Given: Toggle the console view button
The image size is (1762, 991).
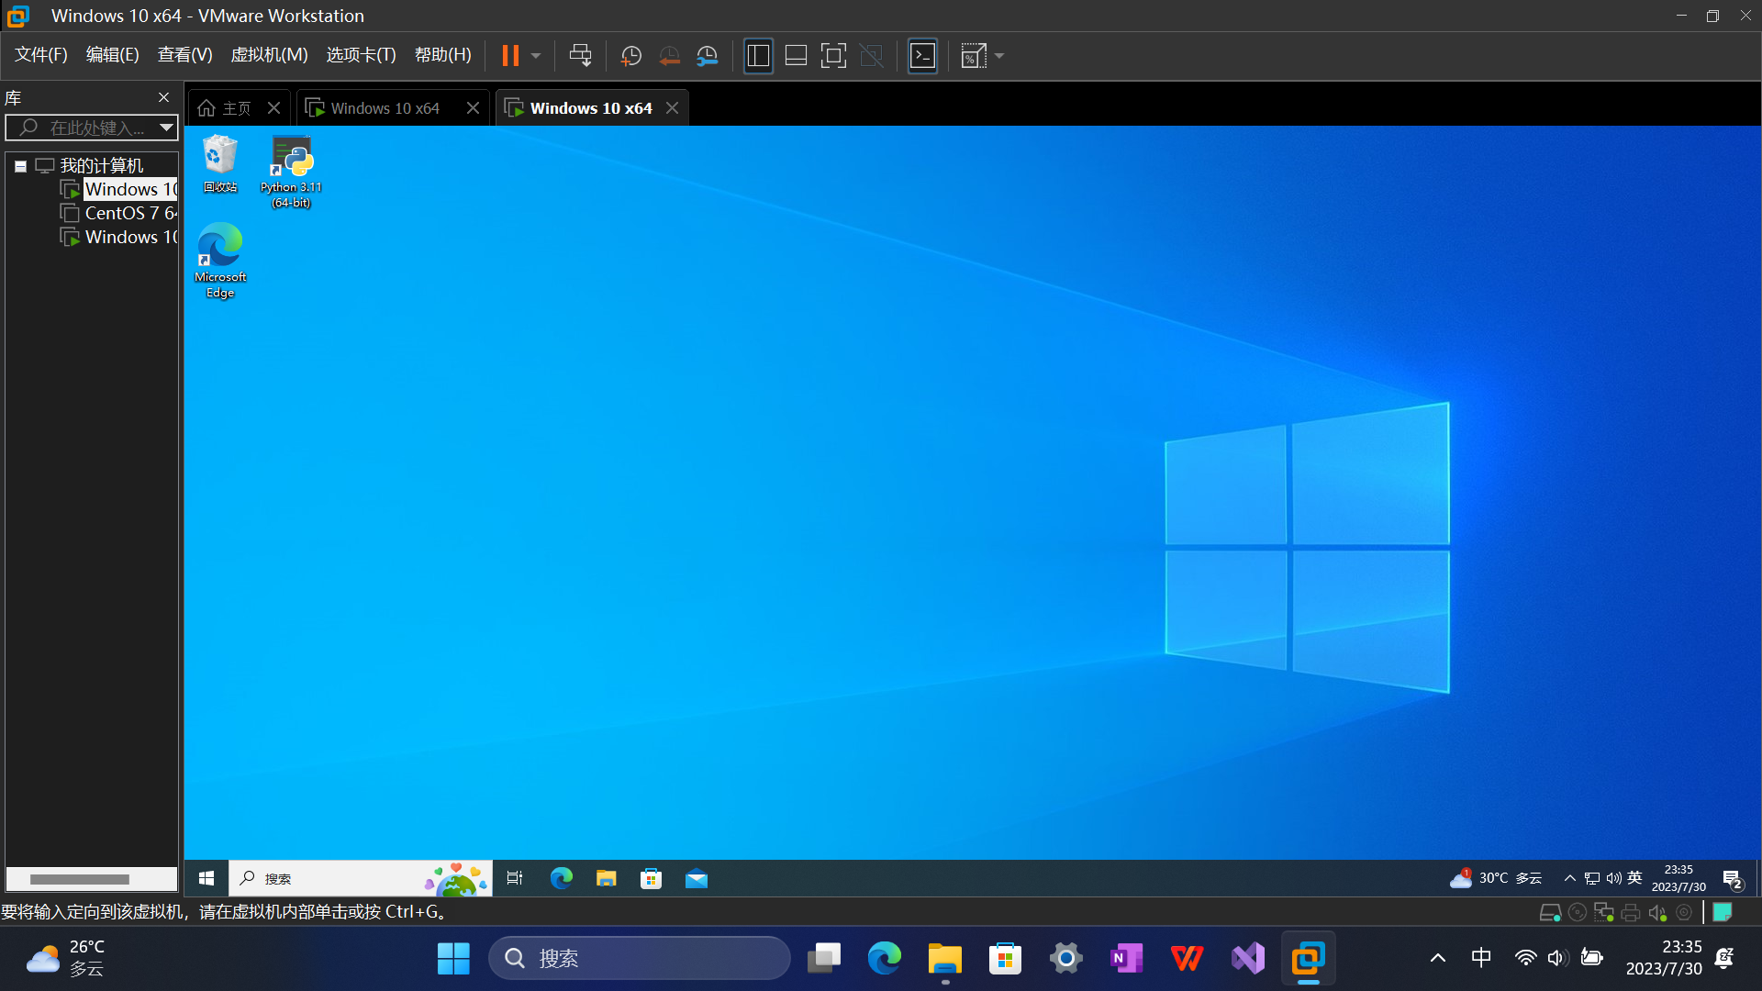Looking at the screenshot, I should [922, 56].
